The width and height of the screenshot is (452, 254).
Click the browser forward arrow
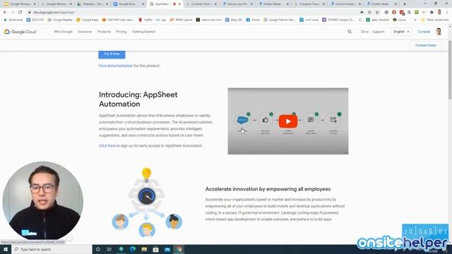click(13, 13)
